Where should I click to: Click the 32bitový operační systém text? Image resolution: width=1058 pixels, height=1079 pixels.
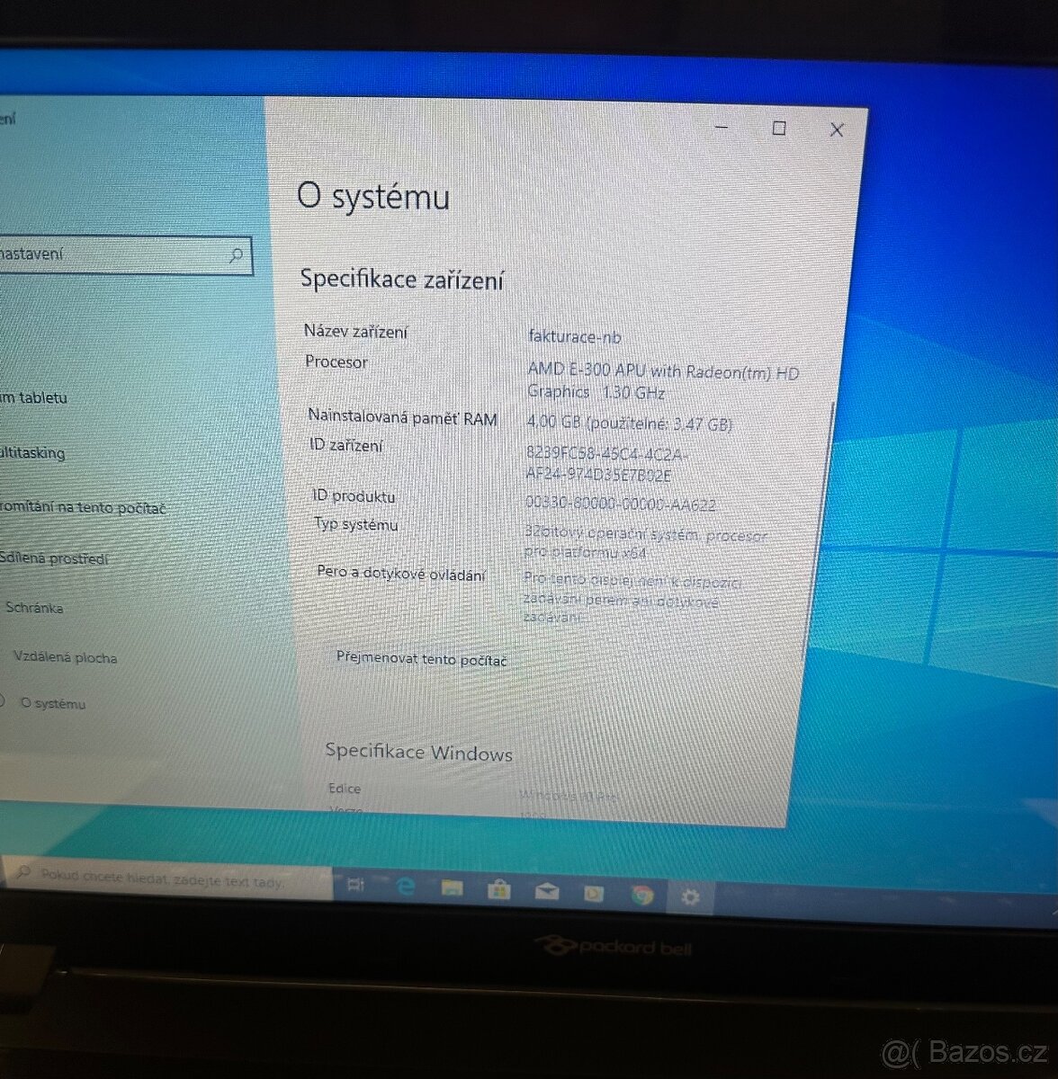click(x=645, y=543)
